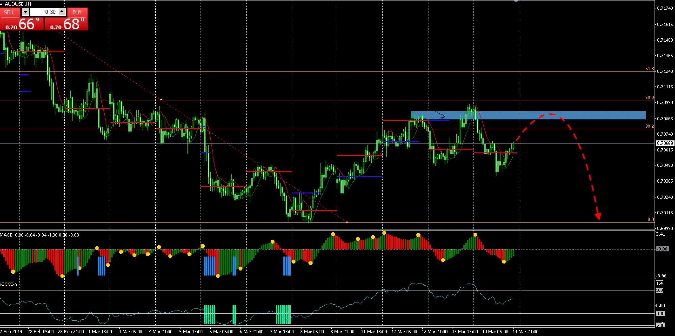Click the 0.30 volume input field
This screenshot has height=336, width=675.
click(43, 12)
